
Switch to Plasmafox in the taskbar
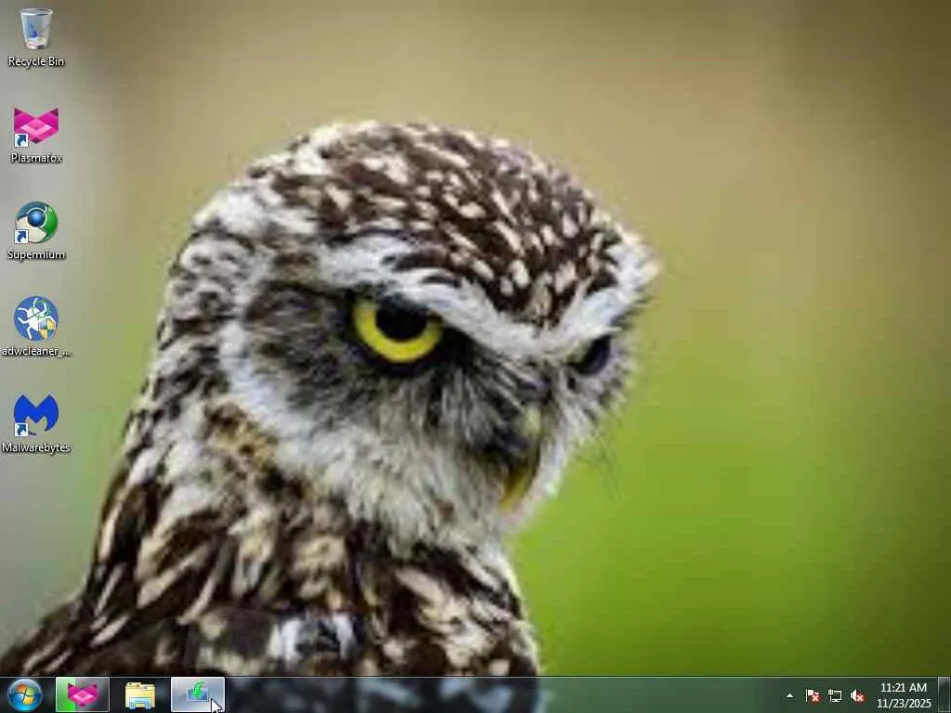[x=83, y=695]
